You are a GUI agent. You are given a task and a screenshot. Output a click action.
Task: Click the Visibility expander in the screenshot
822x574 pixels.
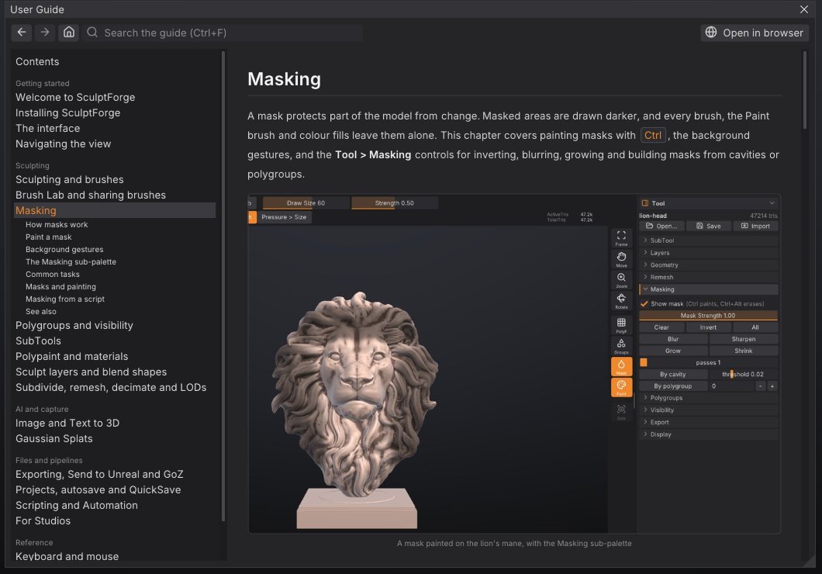708,410
